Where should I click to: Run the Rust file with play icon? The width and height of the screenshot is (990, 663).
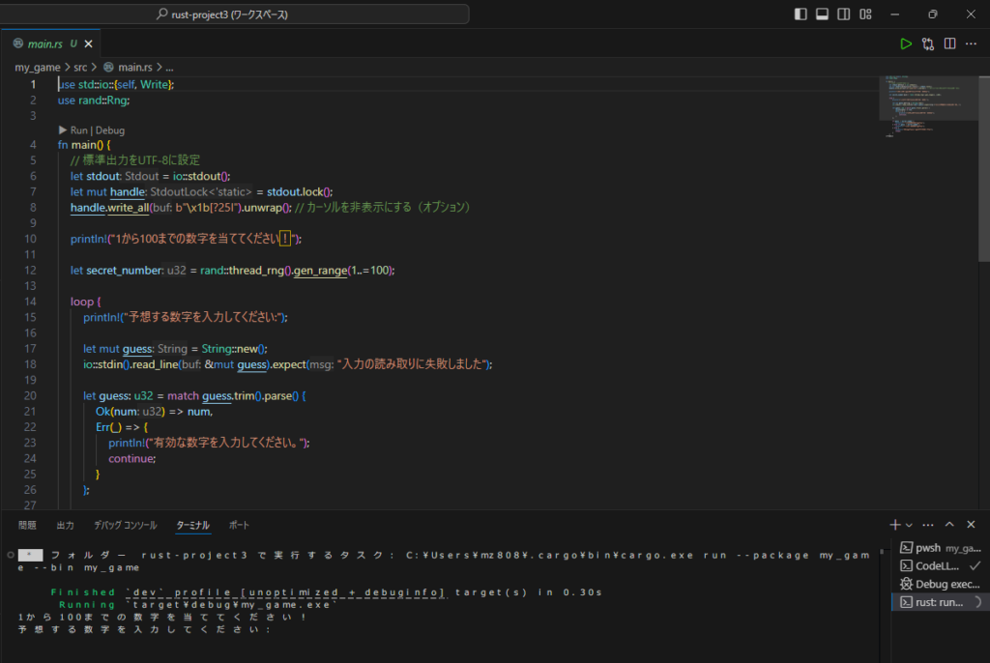[905, 43]
